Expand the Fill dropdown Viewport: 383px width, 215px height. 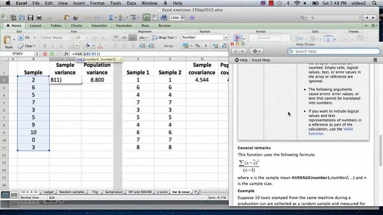coord(35,38)
